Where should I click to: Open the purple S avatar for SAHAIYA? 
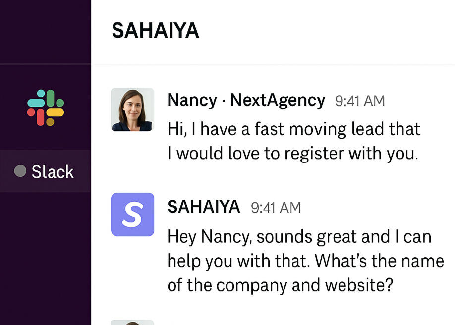[x=132, y=214]
